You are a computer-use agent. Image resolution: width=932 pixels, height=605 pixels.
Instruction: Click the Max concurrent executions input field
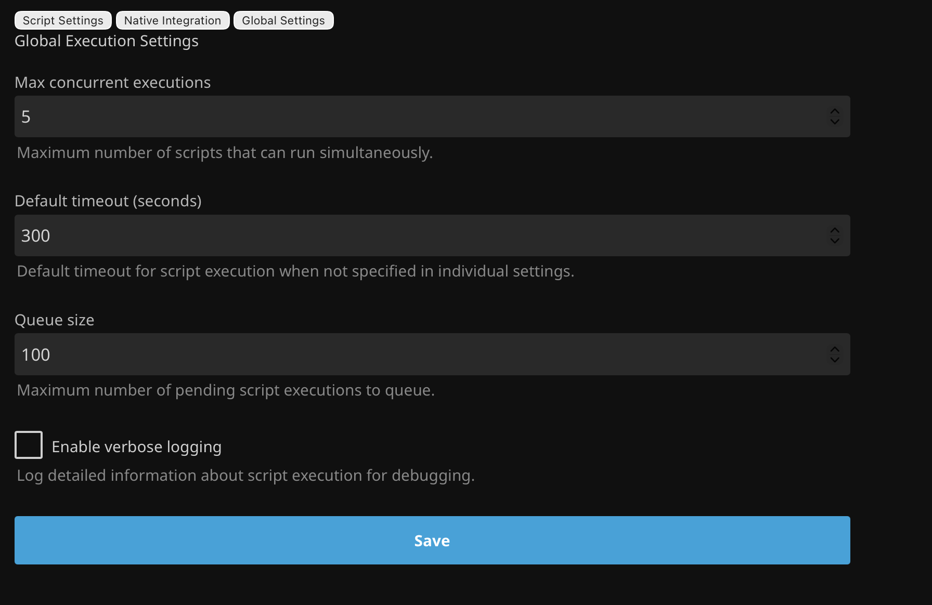coord(416,116)
